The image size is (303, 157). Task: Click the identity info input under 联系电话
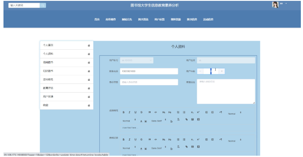(x=149, y=82)
